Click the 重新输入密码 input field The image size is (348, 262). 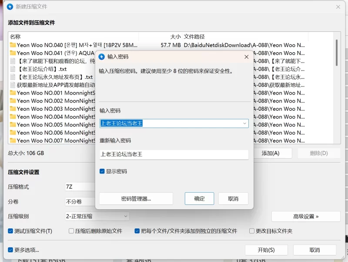point(174,154)
